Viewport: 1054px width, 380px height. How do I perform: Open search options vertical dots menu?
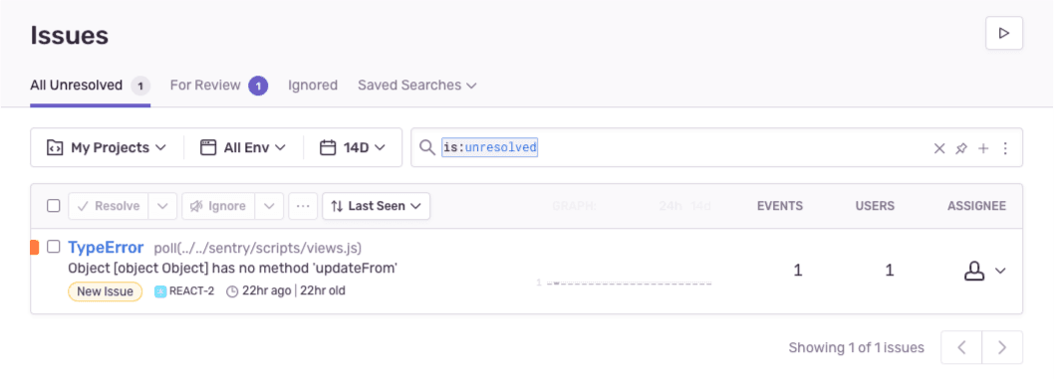pos(1005,148)
